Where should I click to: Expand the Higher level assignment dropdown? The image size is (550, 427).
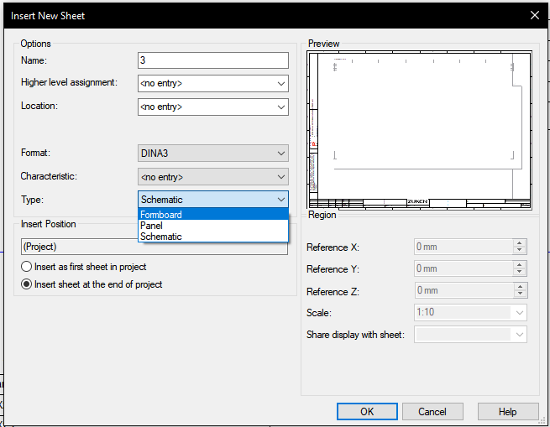[x=280, y=84]
